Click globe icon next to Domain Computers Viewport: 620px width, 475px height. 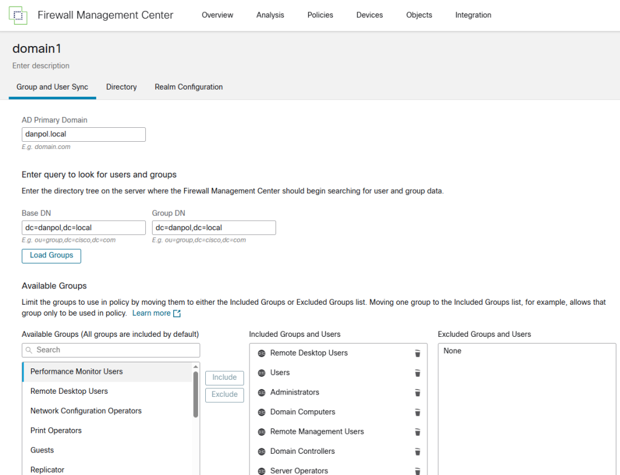click(262, 413)
